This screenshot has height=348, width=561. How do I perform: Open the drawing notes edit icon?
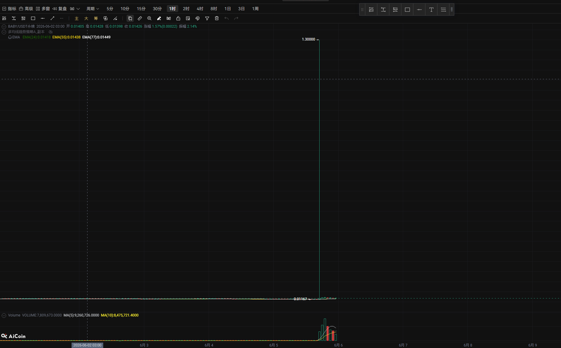pos(188,18)
